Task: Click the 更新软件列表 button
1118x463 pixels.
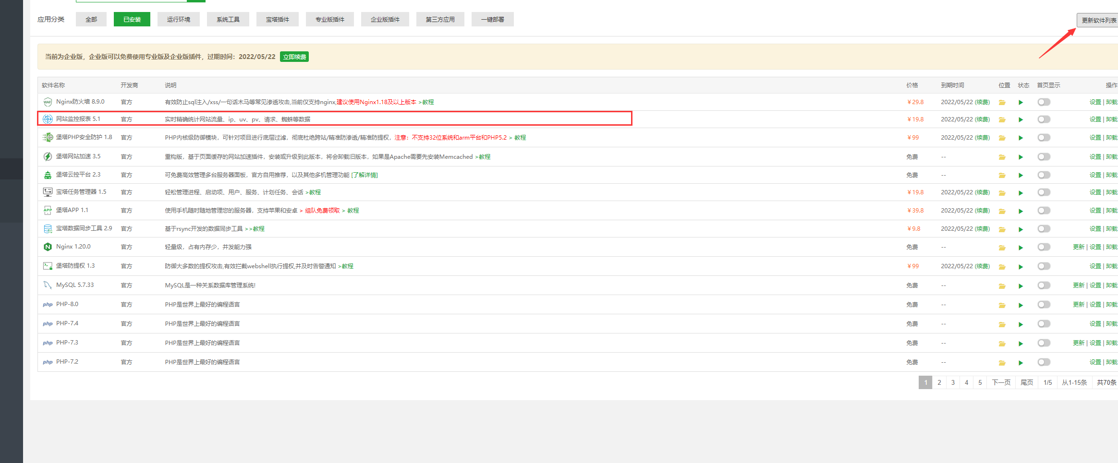Action: click(1097, 20)
